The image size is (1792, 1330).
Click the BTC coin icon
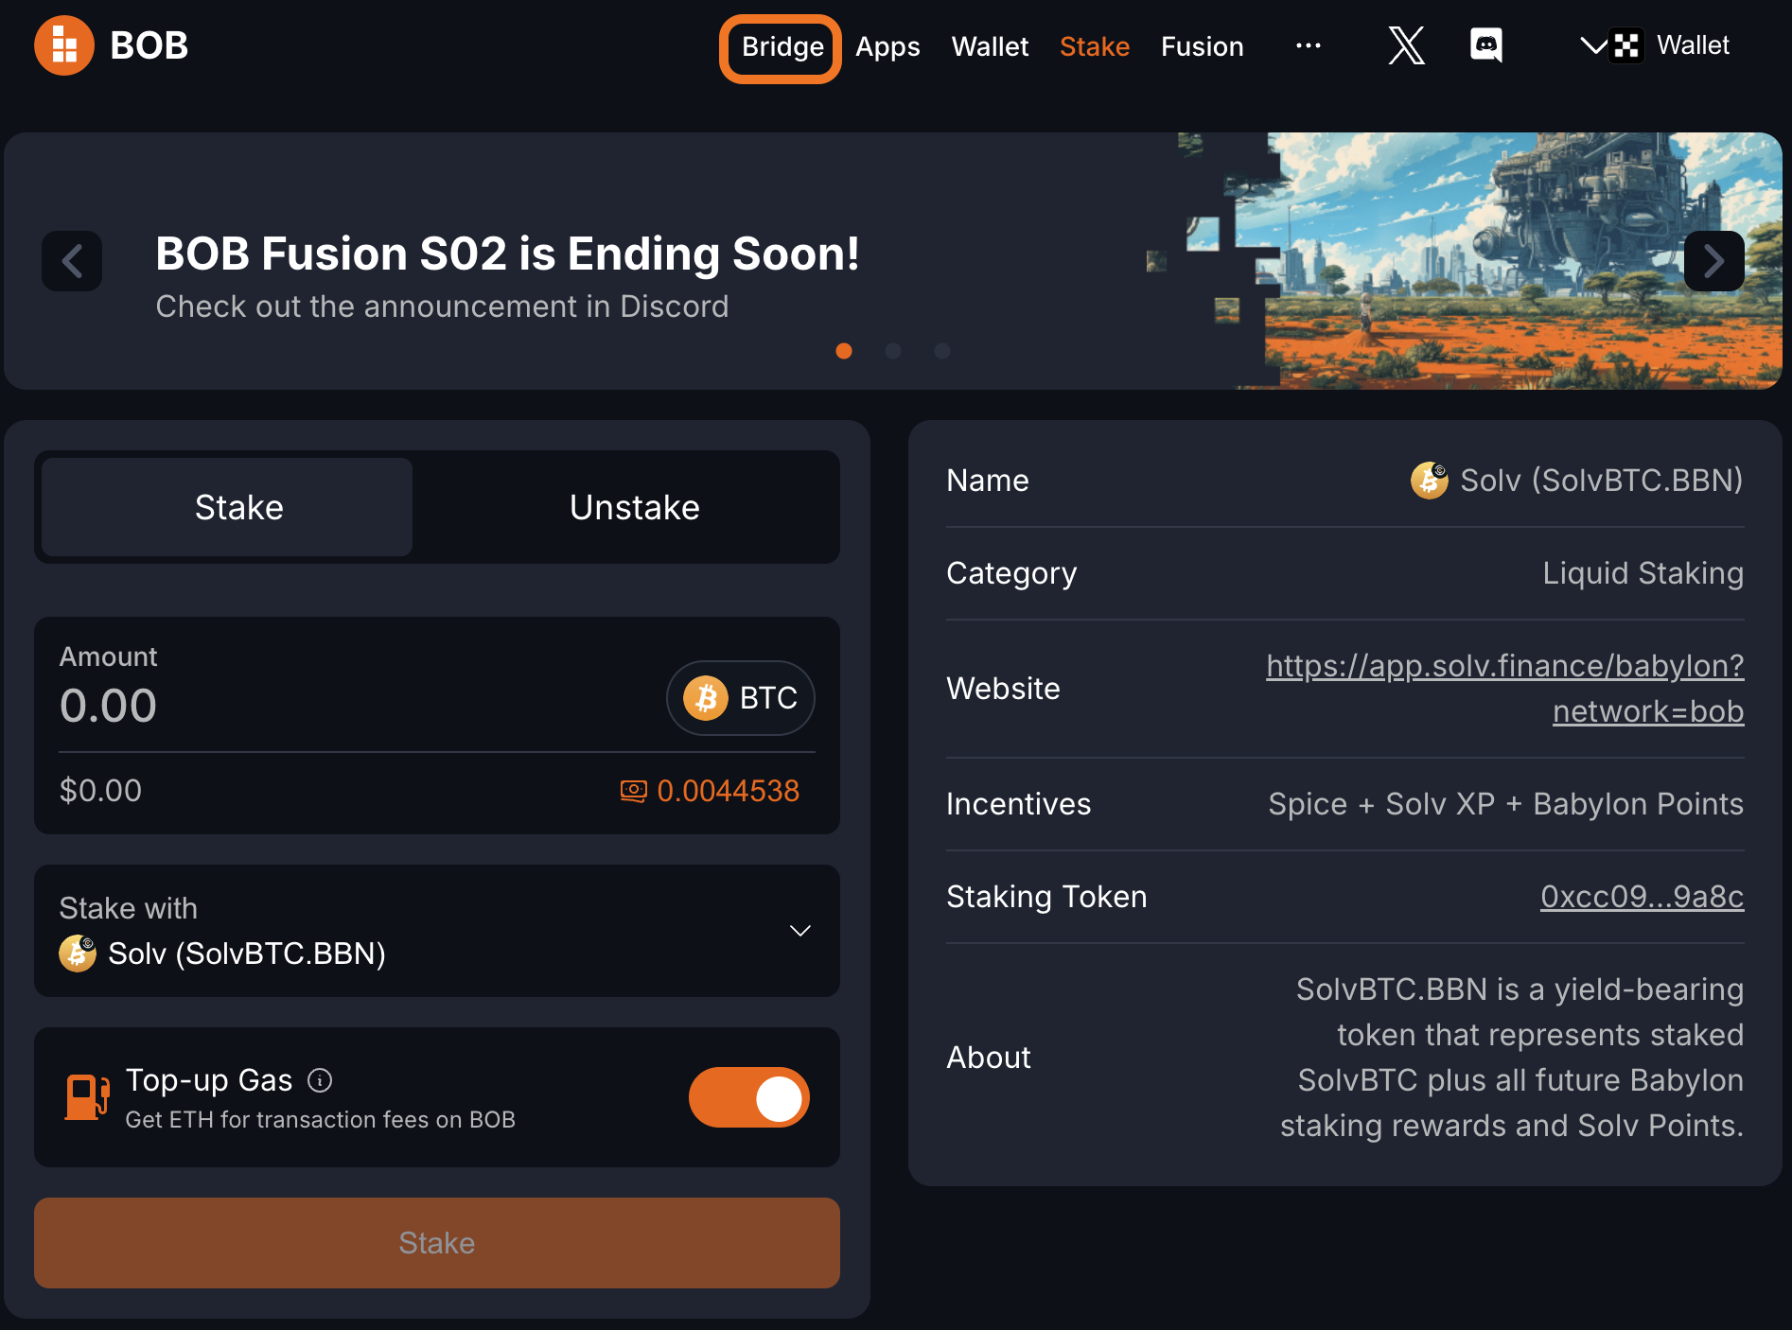(x=706, y=698)
